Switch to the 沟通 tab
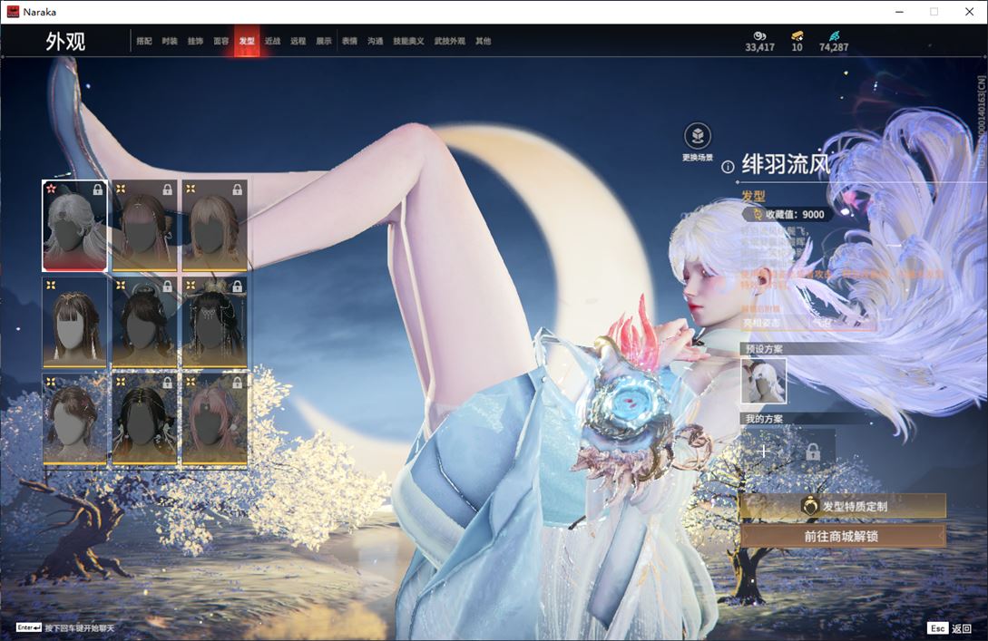988x641 pixels. coord(376,41)
